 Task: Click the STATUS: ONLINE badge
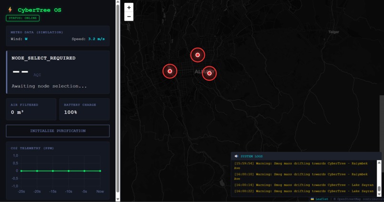click(x=23, y=18)
